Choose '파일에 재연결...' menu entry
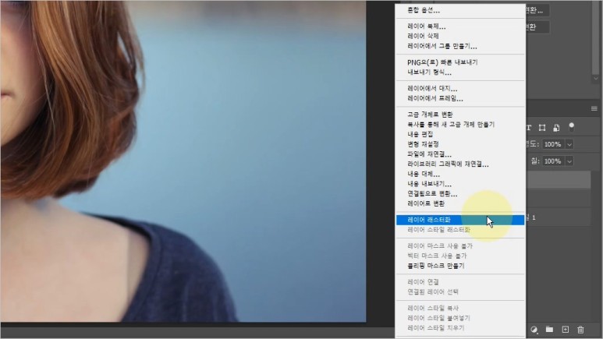This screenshot has width=603, height=339. point(429,154)
